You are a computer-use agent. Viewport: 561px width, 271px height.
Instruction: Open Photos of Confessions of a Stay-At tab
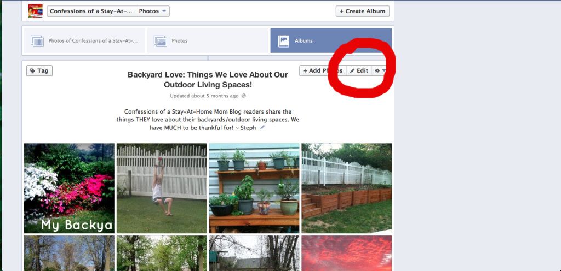tap(84, 40)
